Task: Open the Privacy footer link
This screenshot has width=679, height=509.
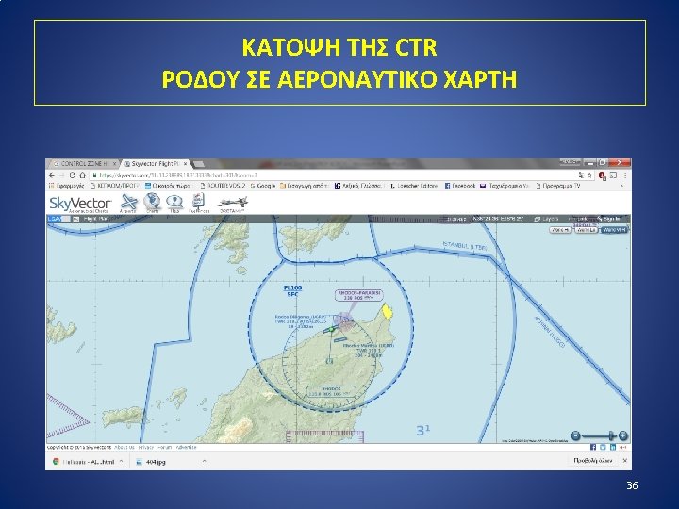Action: (x=146, y=447)
